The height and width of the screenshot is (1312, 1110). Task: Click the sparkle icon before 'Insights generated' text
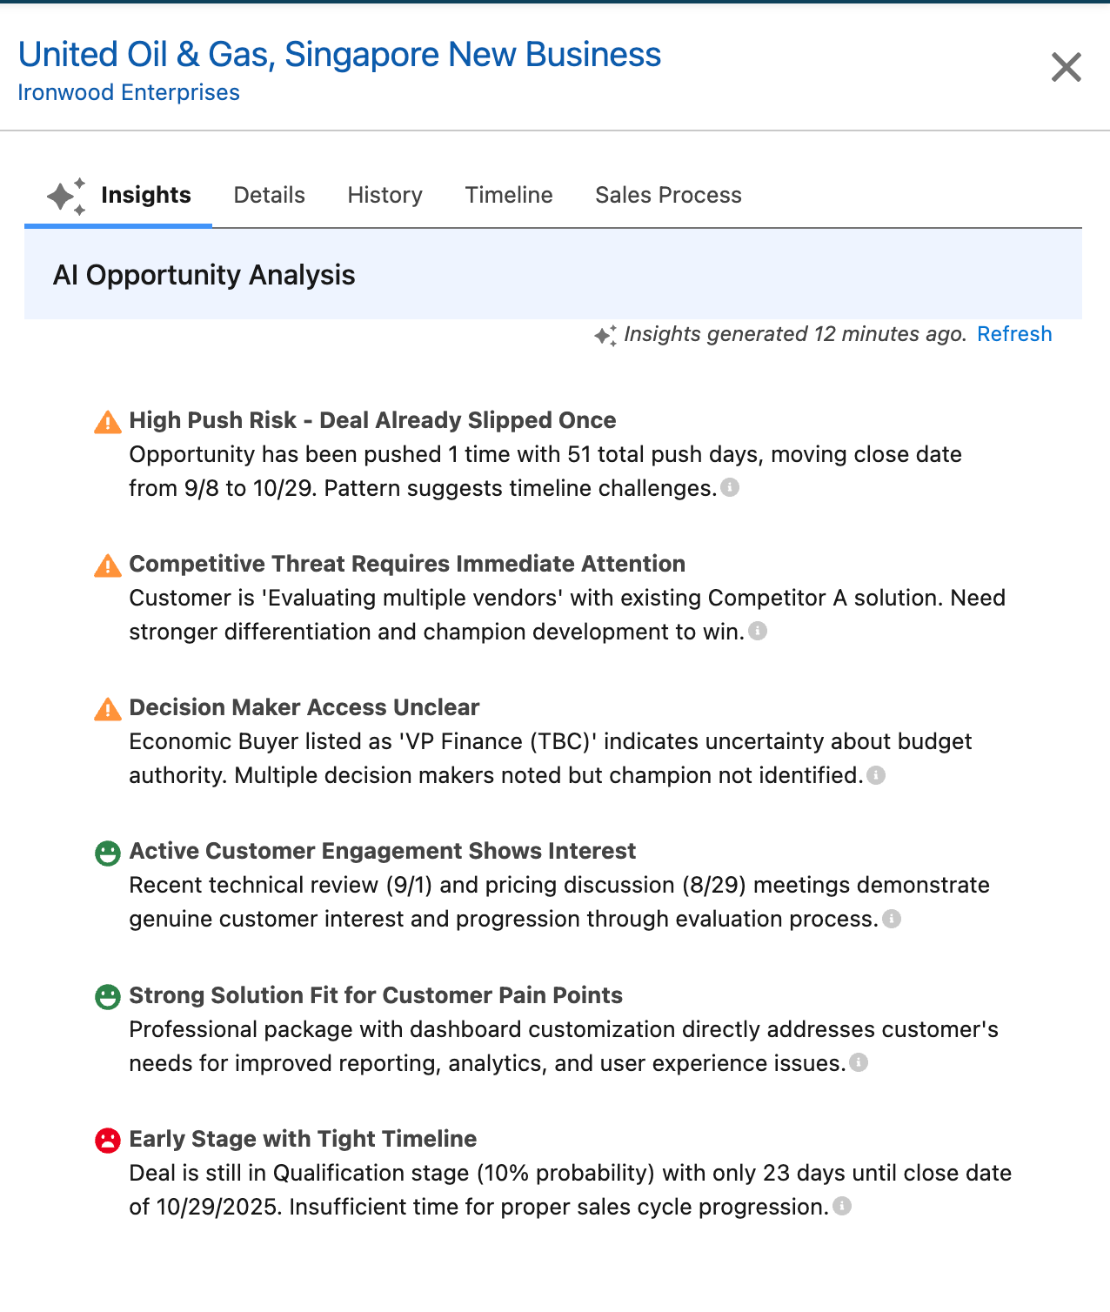point(605,333)
